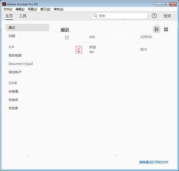This screenshot has height=171, width=179.
Task: Open the help question mark icon
Action: click(154, 16)
